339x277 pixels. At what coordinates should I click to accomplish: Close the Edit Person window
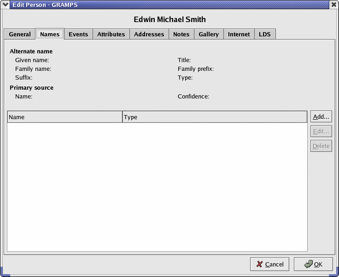pos(333,5)
